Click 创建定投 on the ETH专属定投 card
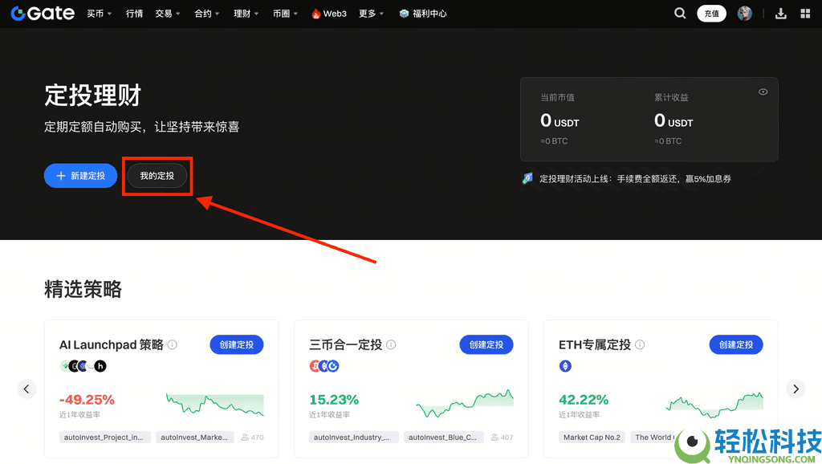Viewport: 822px width, 464px height. [735, 344]
